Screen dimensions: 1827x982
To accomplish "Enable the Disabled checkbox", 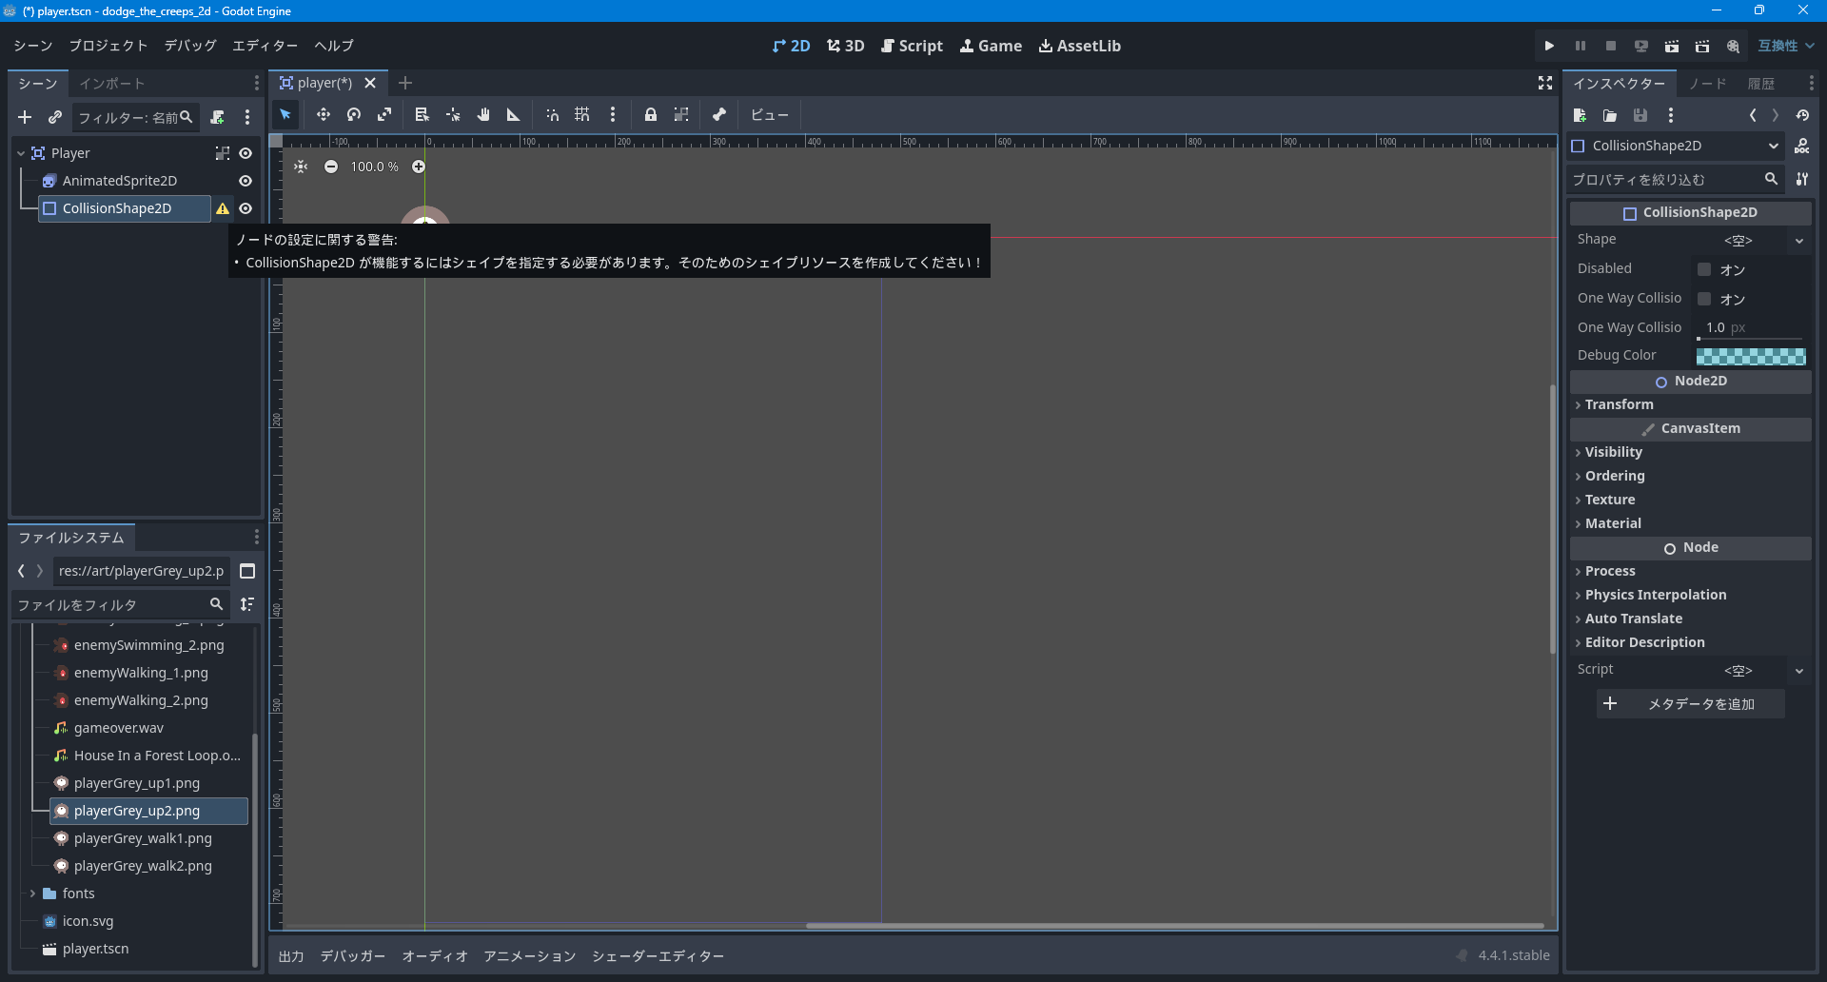I will (x=1704, y=269).
